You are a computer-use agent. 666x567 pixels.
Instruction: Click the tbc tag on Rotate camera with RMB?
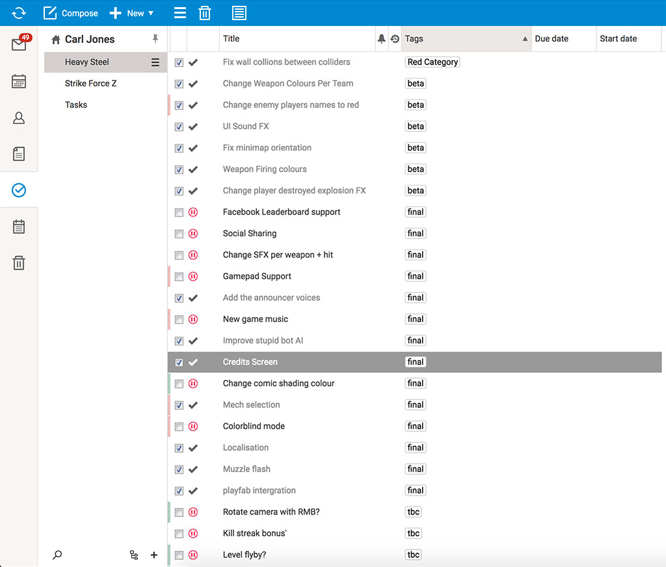pyautogui.click(x=413, y=512)
